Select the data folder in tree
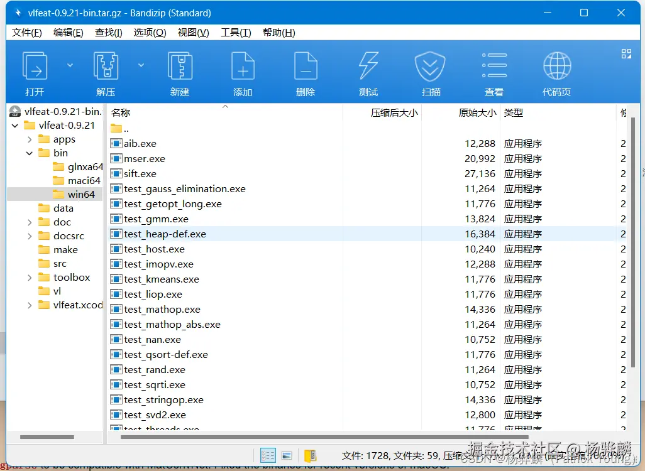This screenshot has width=645, height=471. (x=56, y=208)
